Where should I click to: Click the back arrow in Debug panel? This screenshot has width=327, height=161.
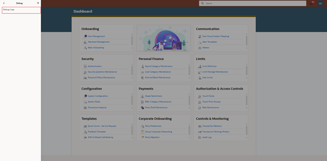4,3
